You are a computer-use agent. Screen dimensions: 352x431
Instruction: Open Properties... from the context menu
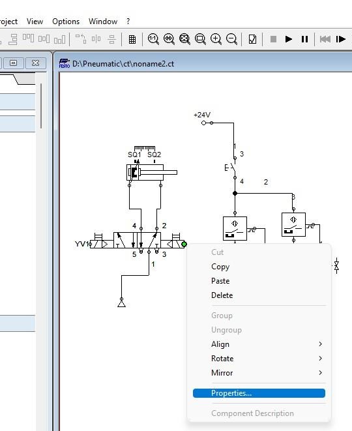259,393
